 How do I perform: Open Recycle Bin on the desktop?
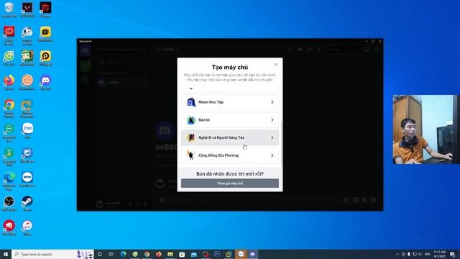click(x=9, y=9)
